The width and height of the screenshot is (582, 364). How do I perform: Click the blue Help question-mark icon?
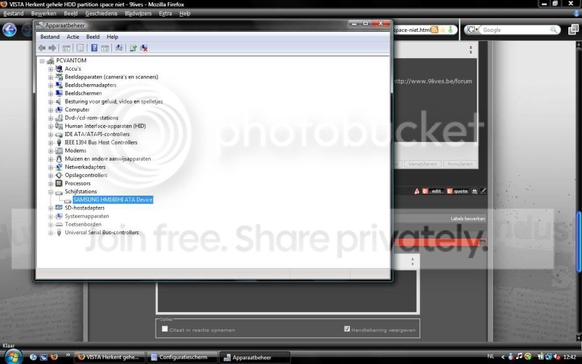click(x=94, y=48)
